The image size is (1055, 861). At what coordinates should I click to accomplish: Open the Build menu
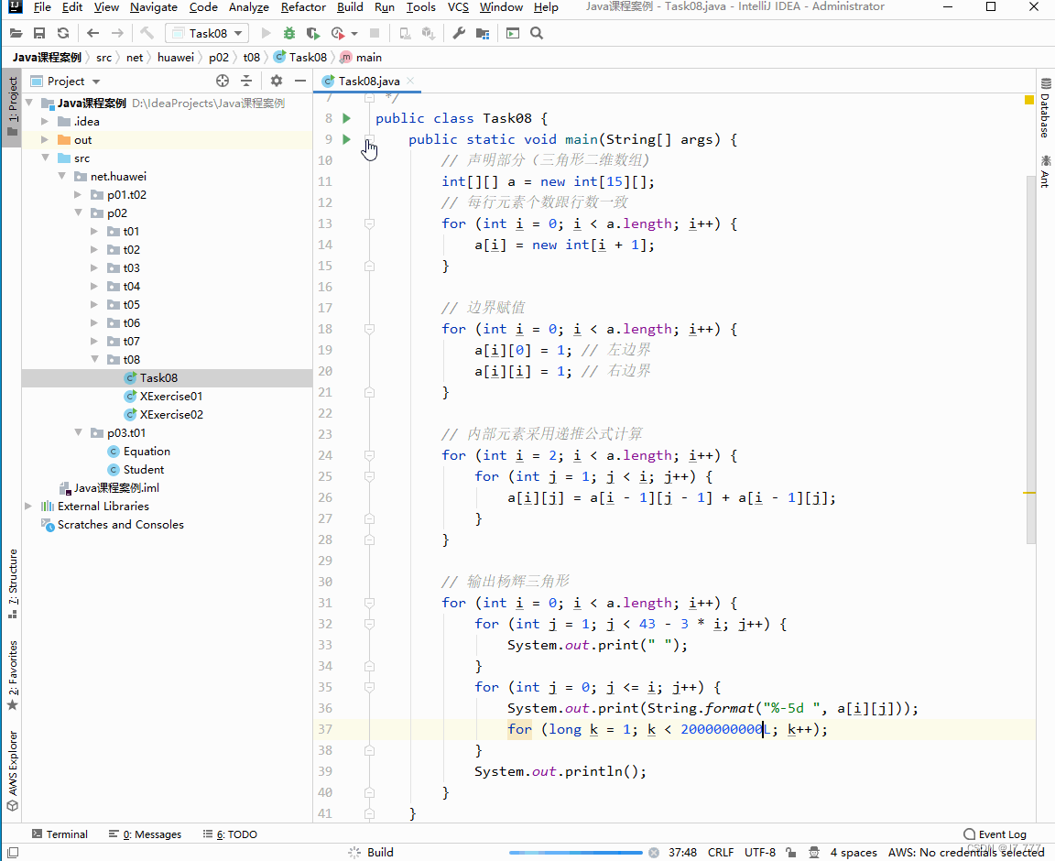point(350,7)
